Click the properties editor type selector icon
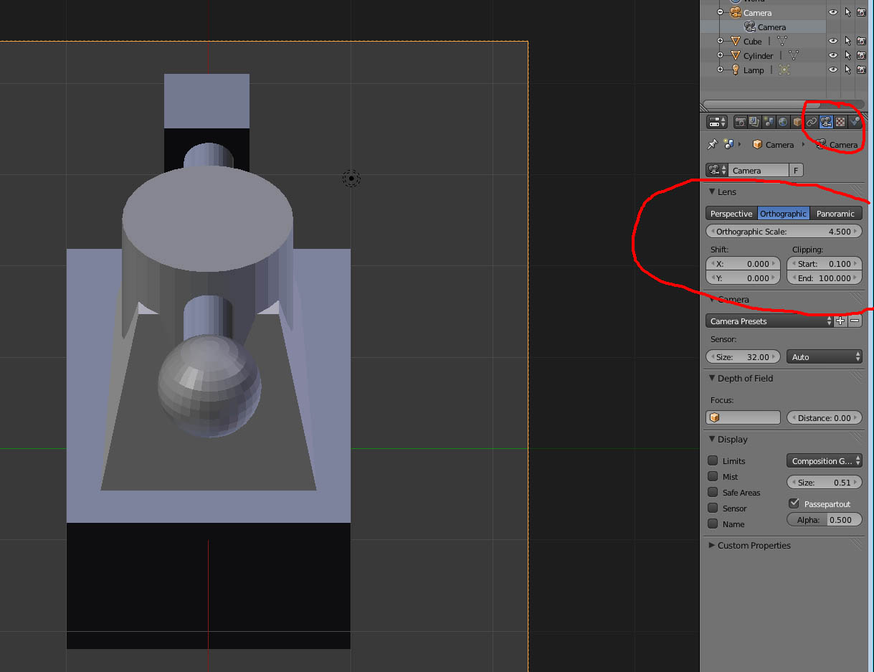 [717, 122]
